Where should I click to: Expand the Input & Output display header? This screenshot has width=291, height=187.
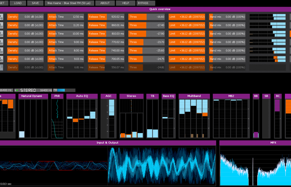coord(108,142)
